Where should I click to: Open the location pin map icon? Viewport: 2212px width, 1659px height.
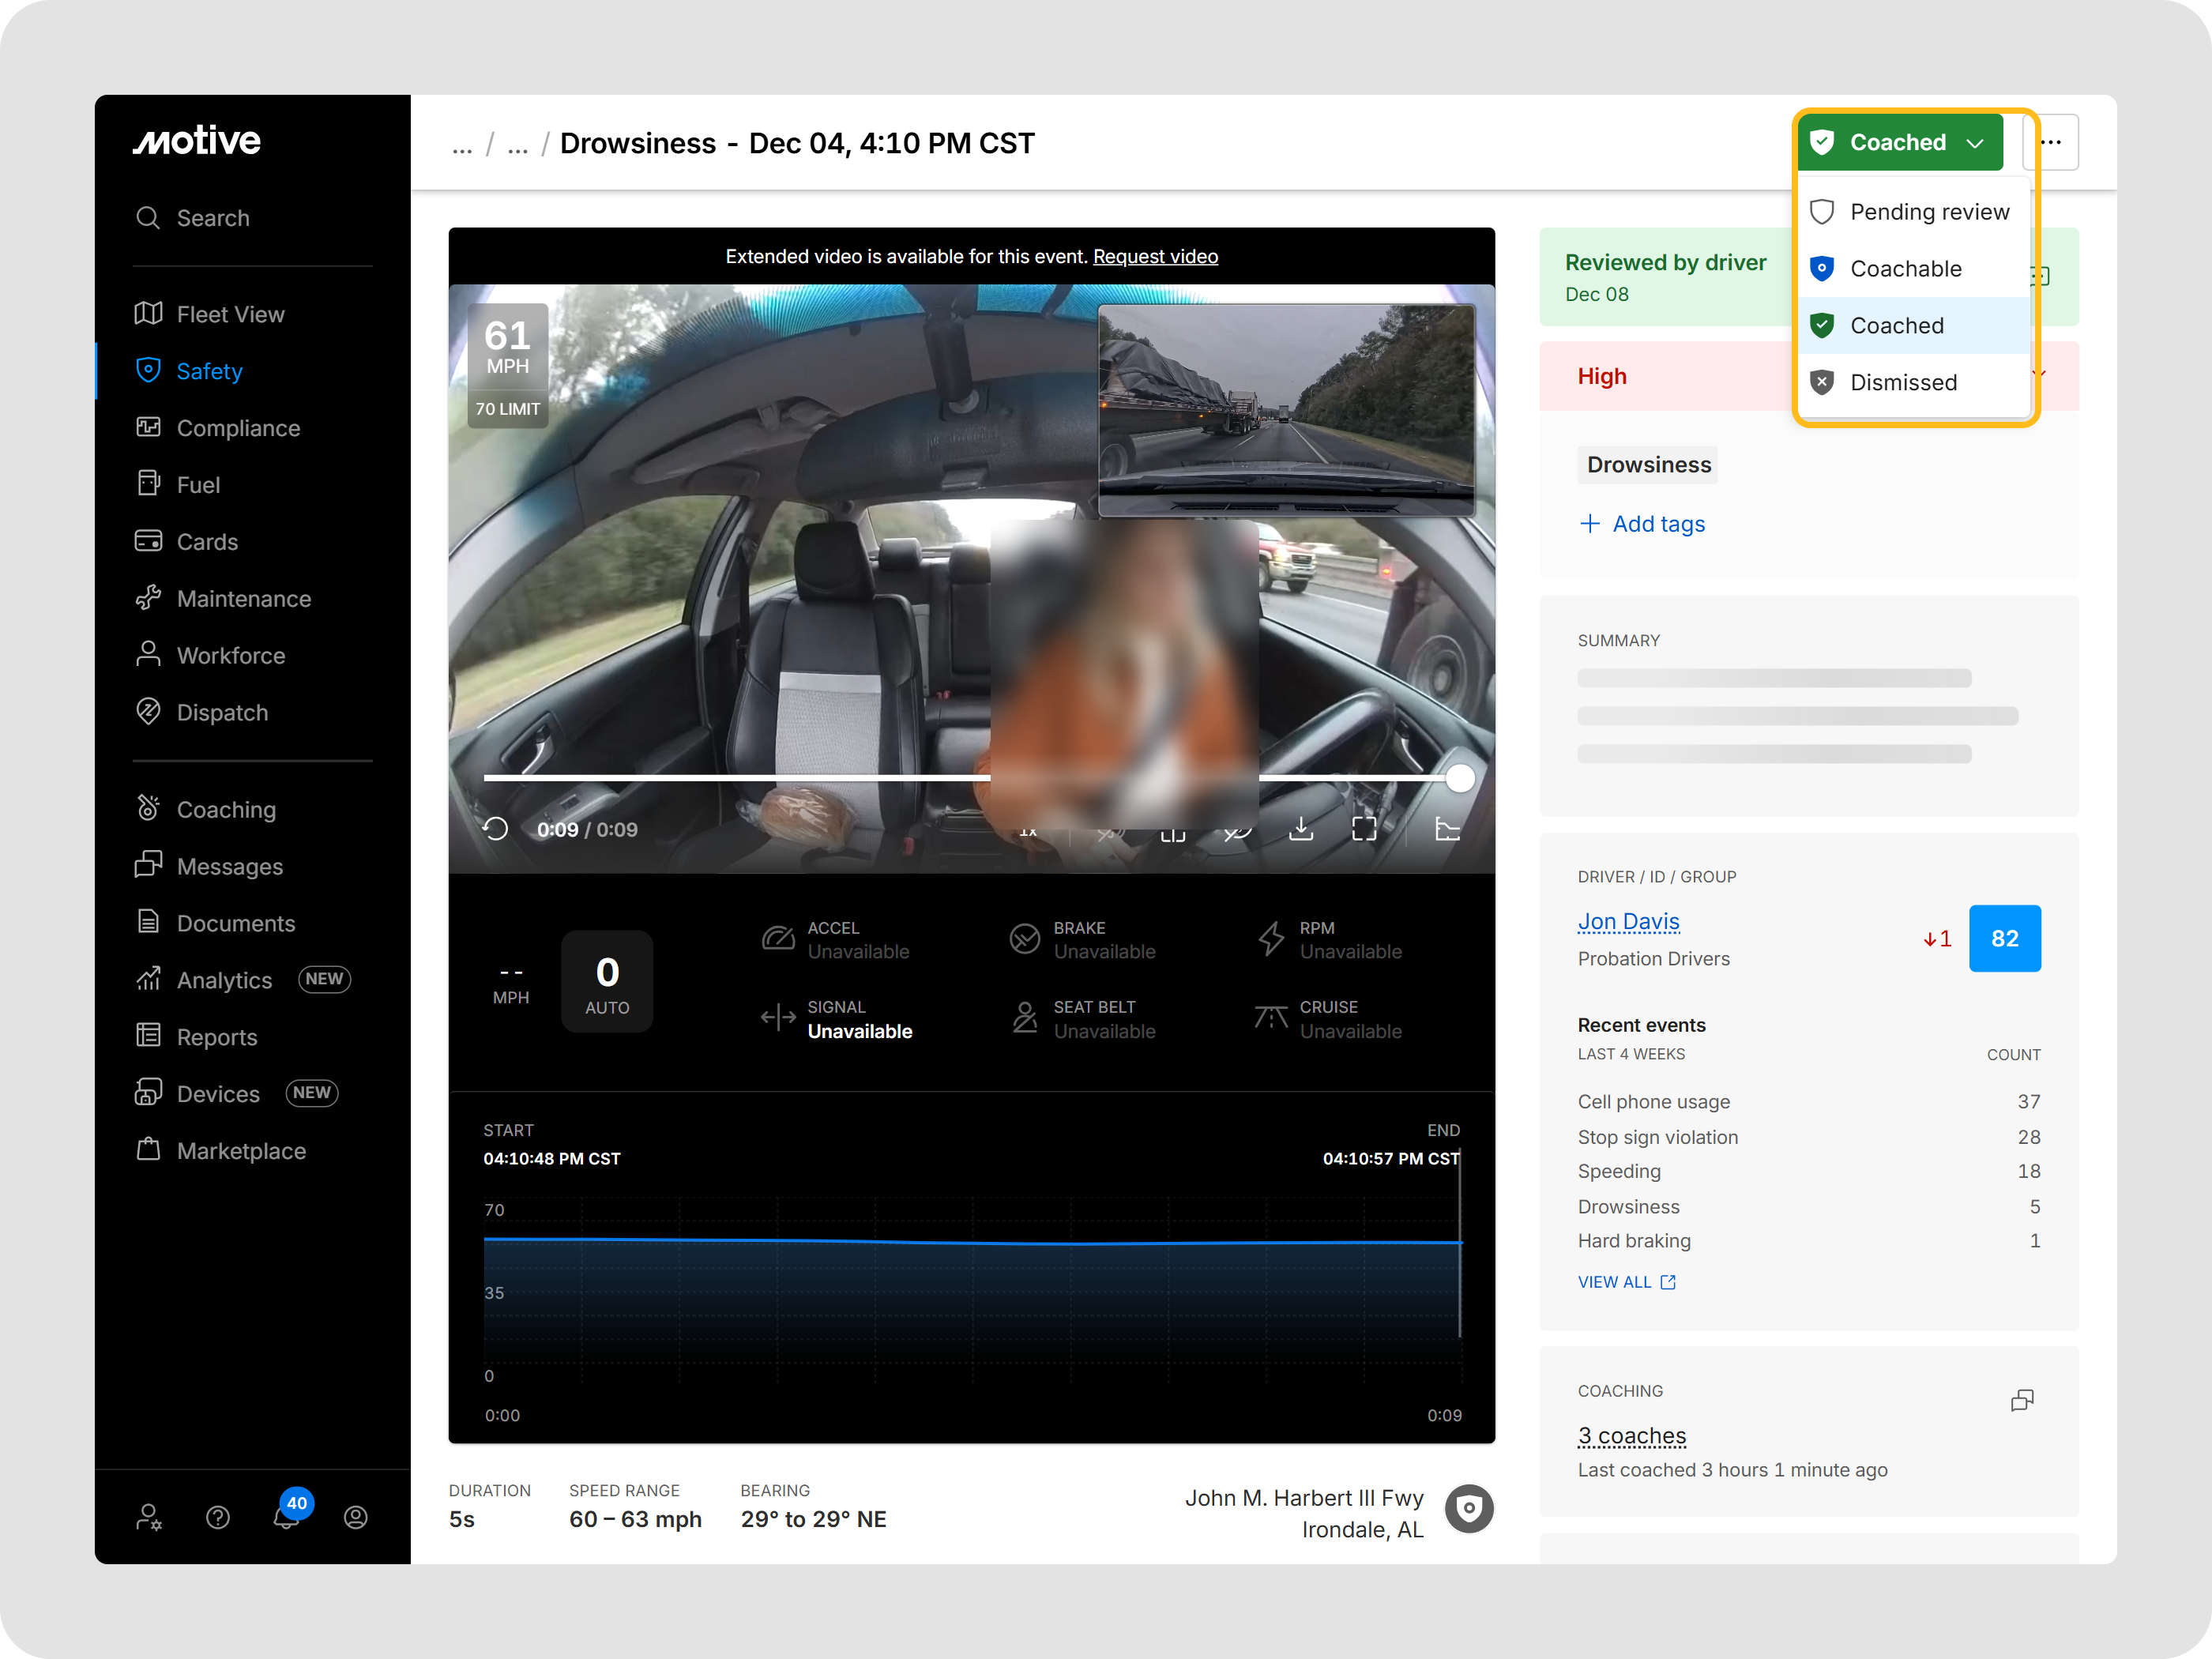(1468, 1509)
